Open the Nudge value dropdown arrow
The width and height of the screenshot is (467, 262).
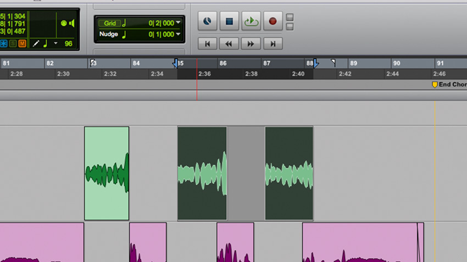(178, 34)
